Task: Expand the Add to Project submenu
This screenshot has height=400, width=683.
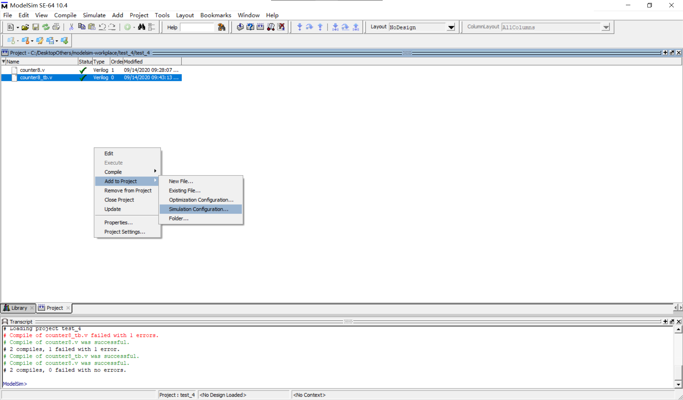Action: pos(127,181)
